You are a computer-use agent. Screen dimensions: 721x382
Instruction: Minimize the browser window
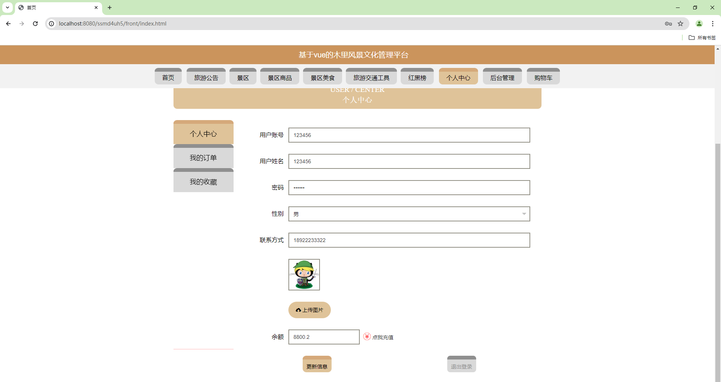tap(678, 8)
